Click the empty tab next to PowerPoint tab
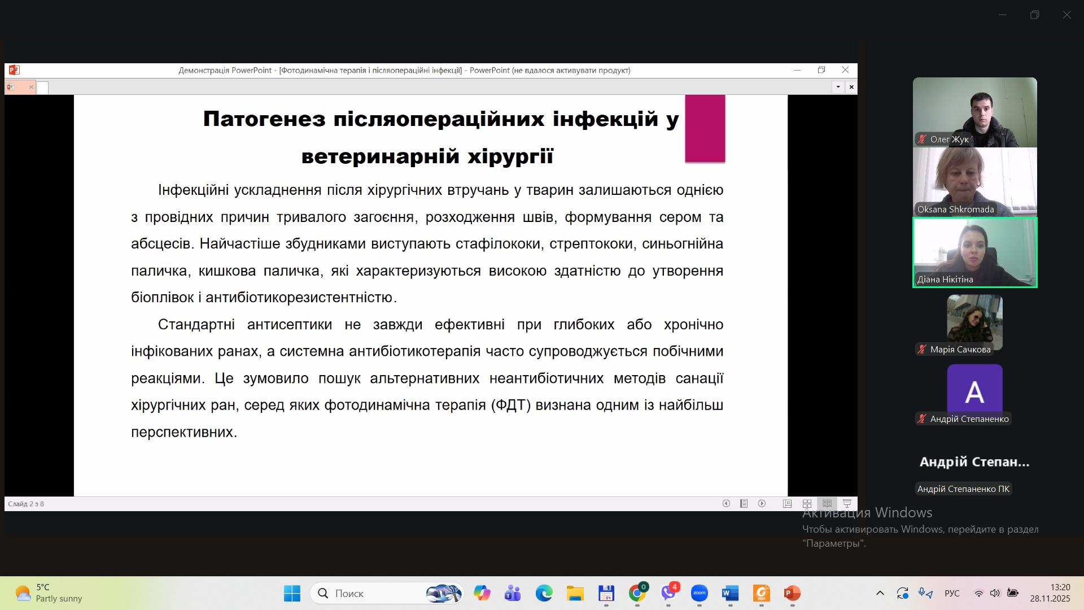Image resolution: width=1084 pixels, height=610 pixels. coord(43,88)
